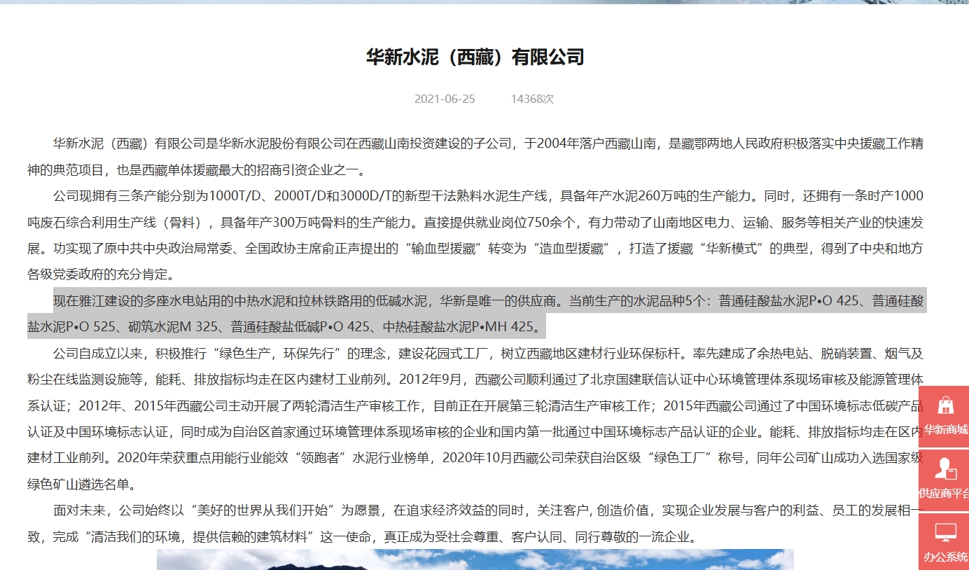
Task: Click the 华新商城 sidebar label
Action: [x=945, y=429]
